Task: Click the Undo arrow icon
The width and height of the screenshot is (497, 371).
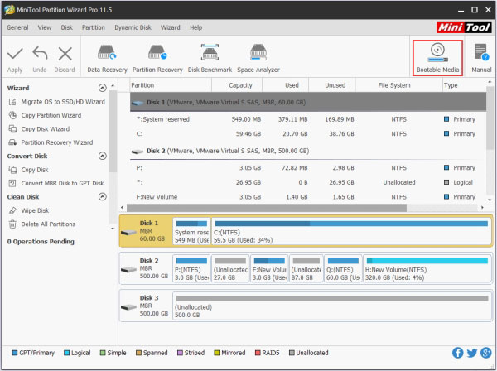Action: (x=40, y=53)
